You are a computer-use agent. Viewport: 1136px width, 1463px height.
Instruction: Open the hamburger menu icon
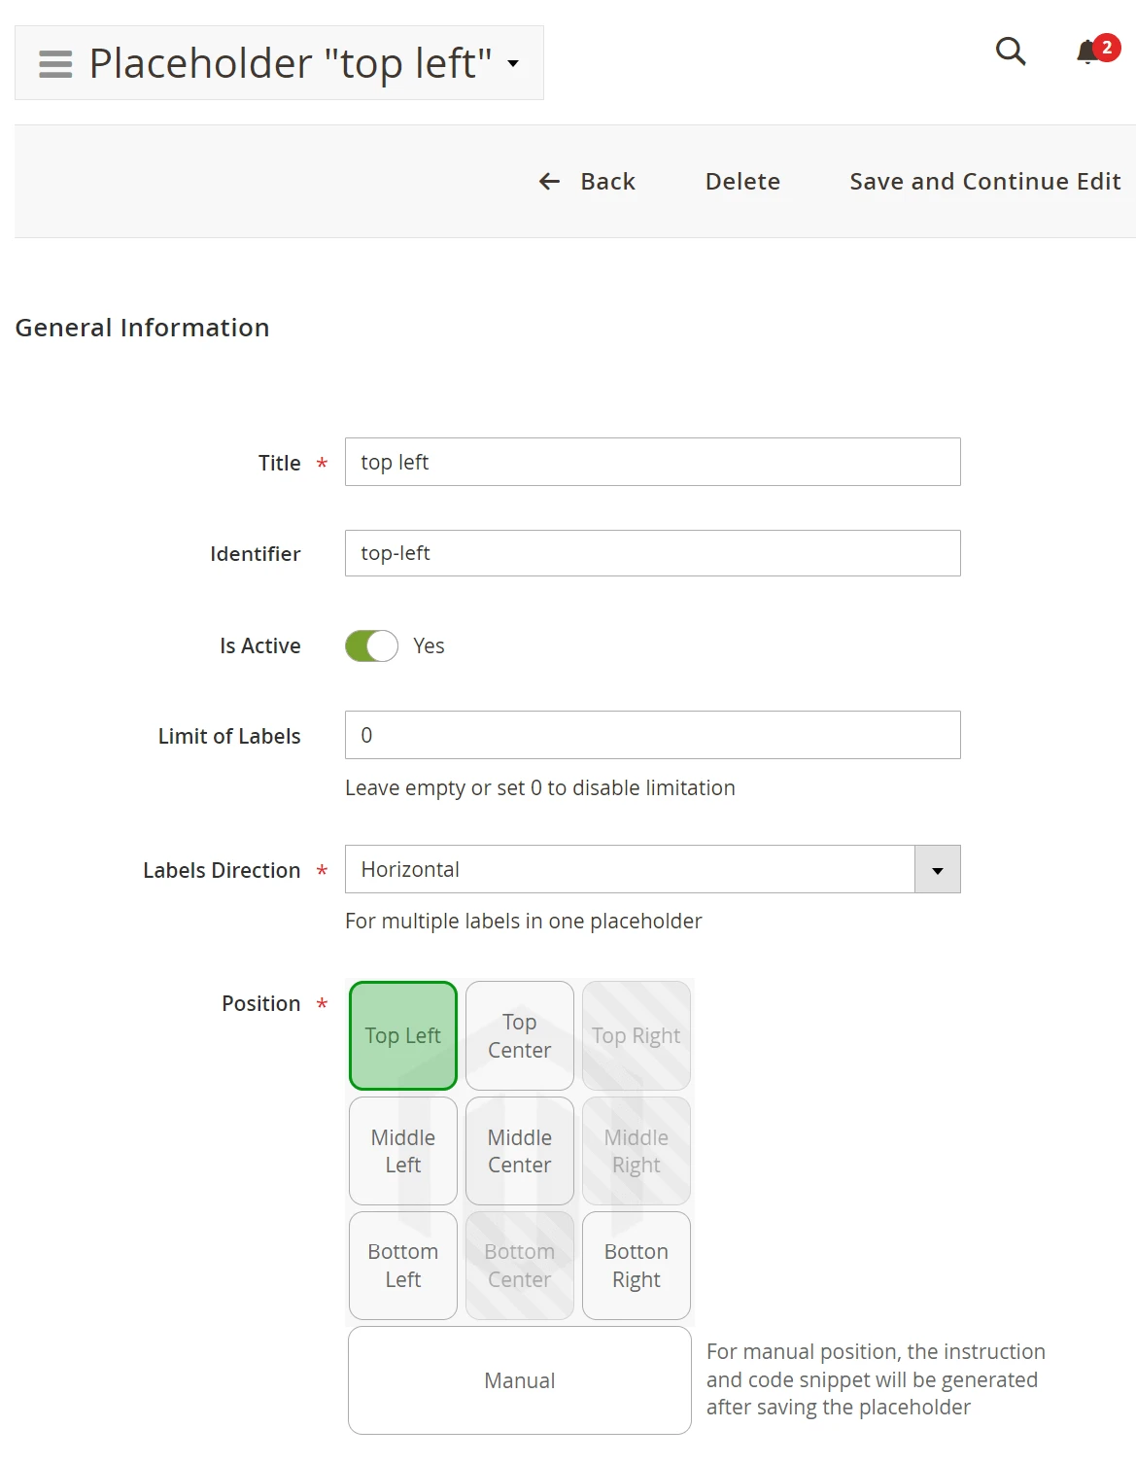(55, 64)
